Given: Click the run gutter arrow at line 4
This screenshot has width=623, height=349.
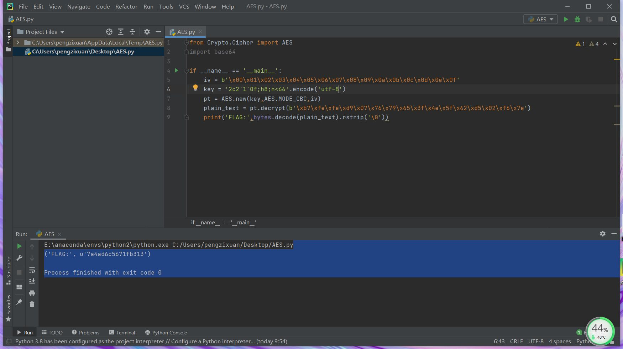Looking at the screenshot, I should [x=176, y=71].
